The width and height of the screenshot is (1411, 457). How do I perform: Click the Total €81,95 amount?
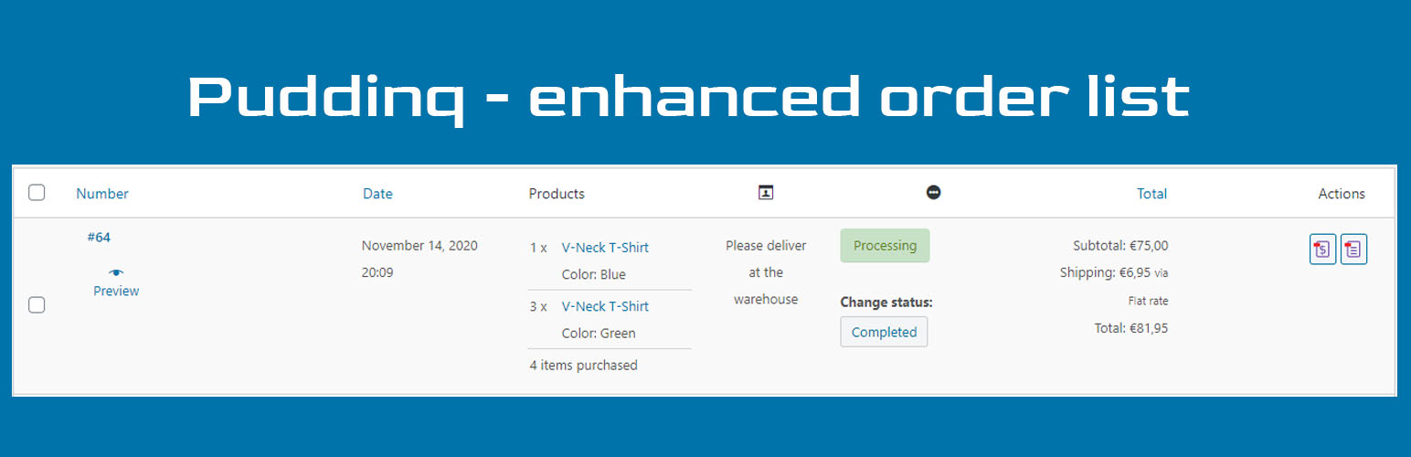1131,328
